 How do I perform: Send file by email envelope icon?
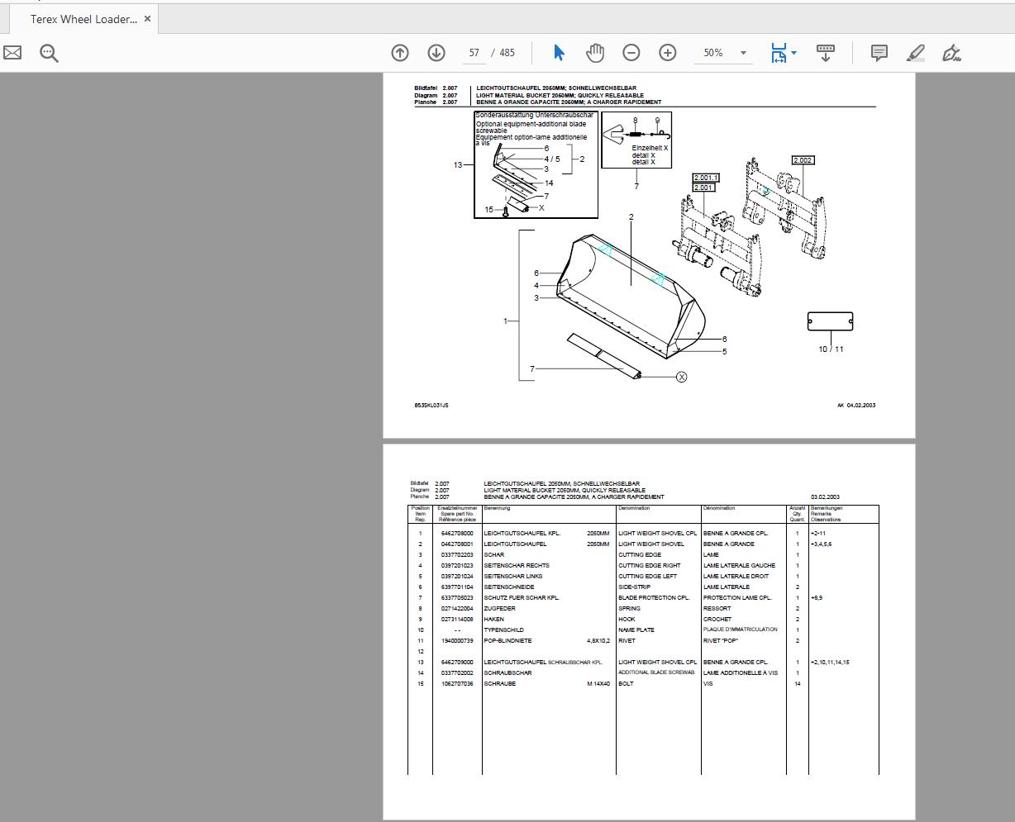[12, 53]
